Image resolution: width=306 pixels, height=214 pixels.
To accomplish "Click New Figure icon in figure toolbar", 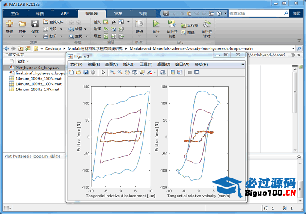I will pos(71,72).
